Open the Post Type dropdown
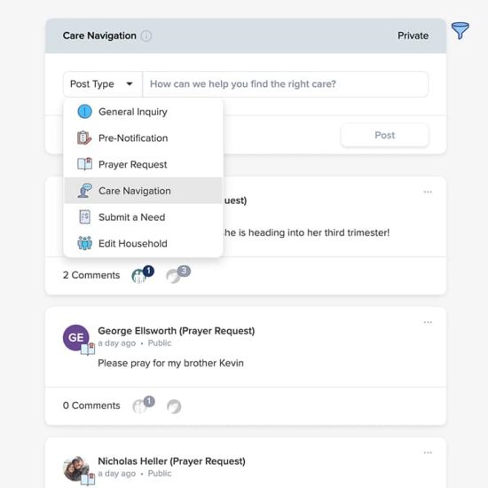The width and height of the screenshot is (488, 488). 103,84
